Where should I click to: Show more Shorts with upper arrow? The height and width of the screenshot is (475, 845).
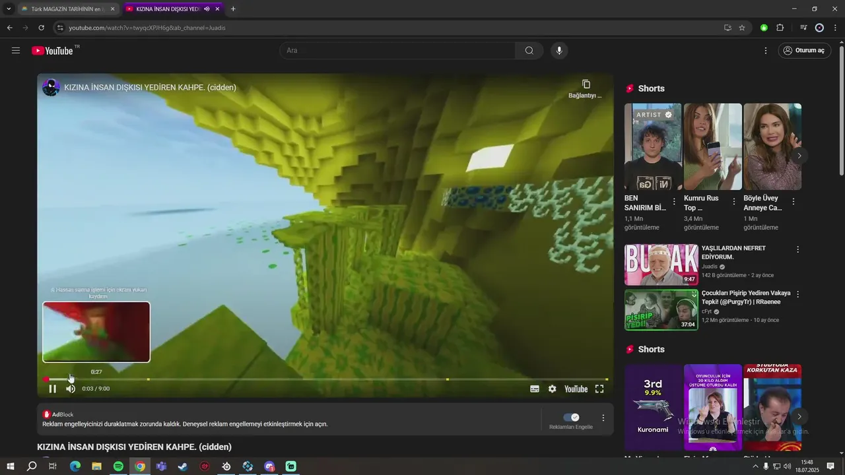[799, 156]
